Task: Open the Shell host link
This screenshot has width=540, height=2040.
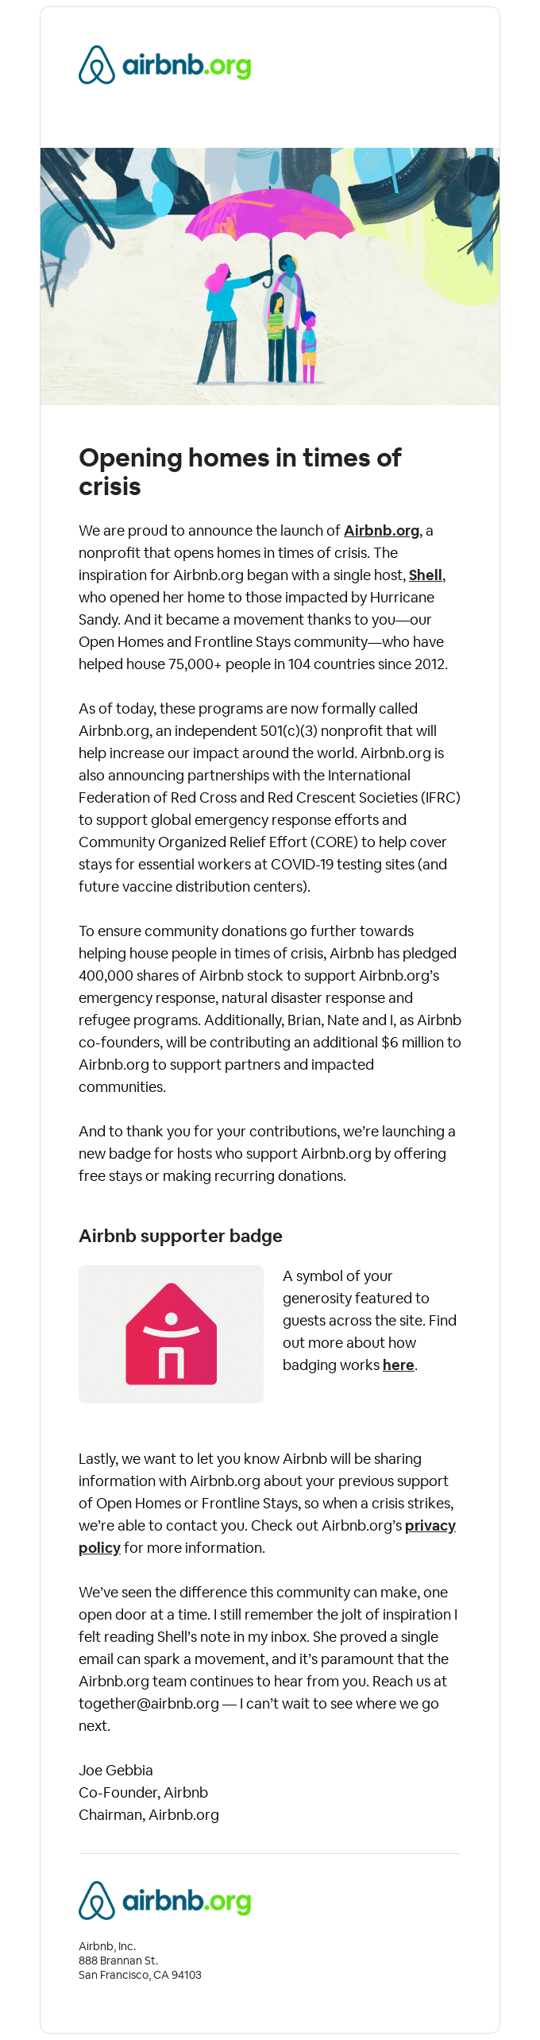Action: (x=425, y=575)
